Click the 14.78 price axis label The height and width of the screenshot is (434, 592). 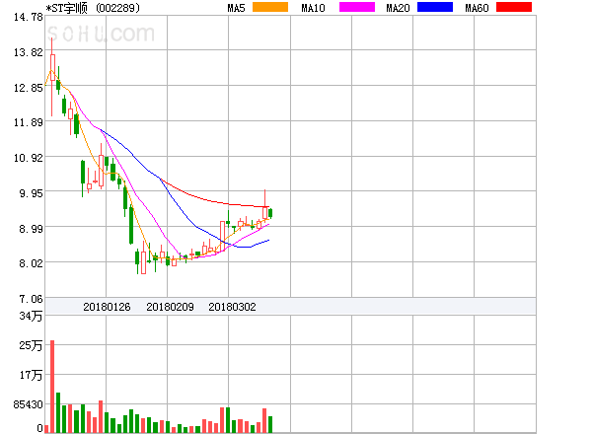tap(29, 17)
